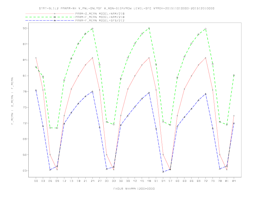Click x-axis forecast hour label 09

click(57, 181)
